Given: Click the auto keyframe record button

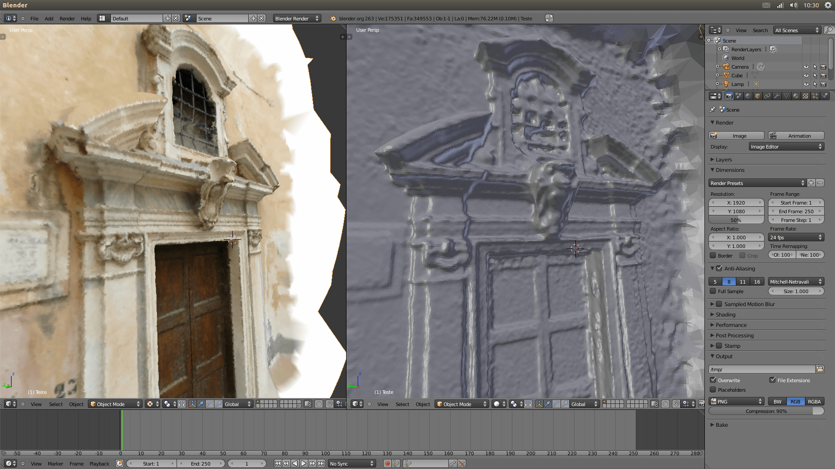Looking at the screenshot, I should coord(387,464).
